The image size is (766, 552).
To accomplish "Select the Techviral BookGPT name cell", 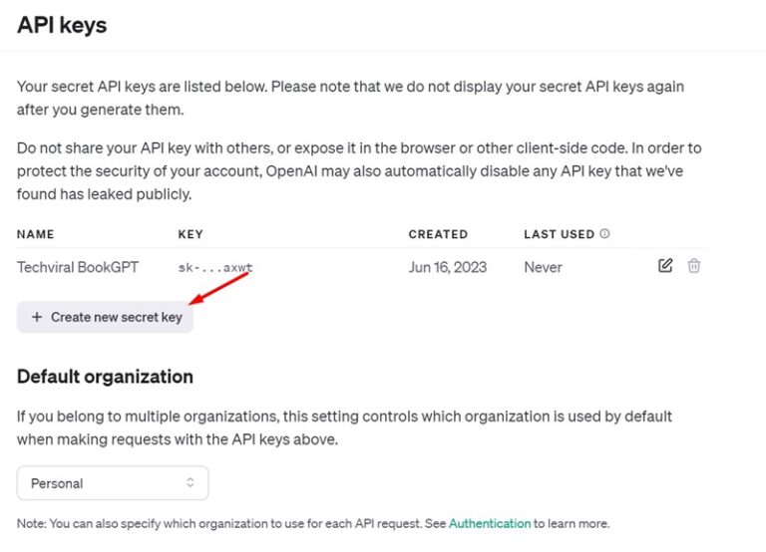I will (77, 267).
